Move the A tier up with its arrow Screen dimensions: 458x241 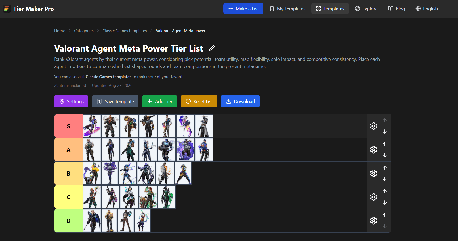pos(385,144)
